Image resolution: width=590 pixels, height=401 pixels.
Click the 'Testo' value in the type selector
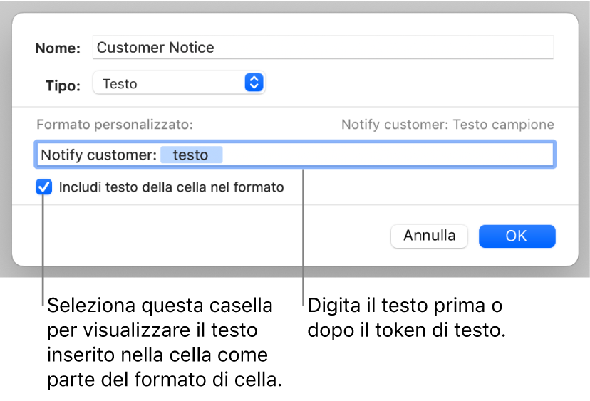click(x=120, y=83)
